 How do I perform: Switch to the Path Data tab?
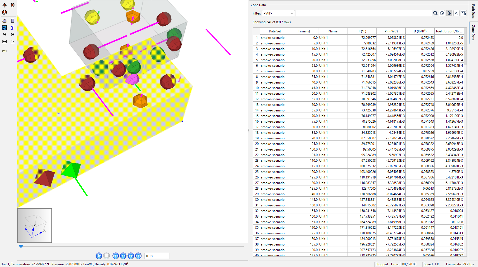pos(473,11)
